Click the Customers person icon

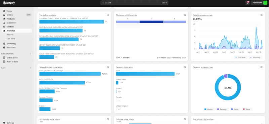(4, 23)
